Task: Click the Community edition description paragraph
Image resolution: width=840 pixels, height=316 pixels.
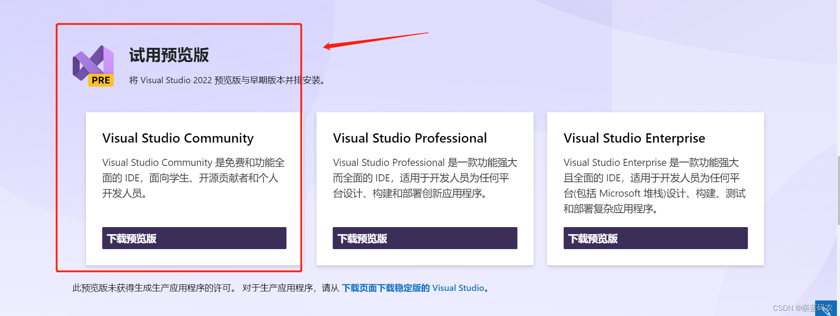Action: (x=194, y=178)
